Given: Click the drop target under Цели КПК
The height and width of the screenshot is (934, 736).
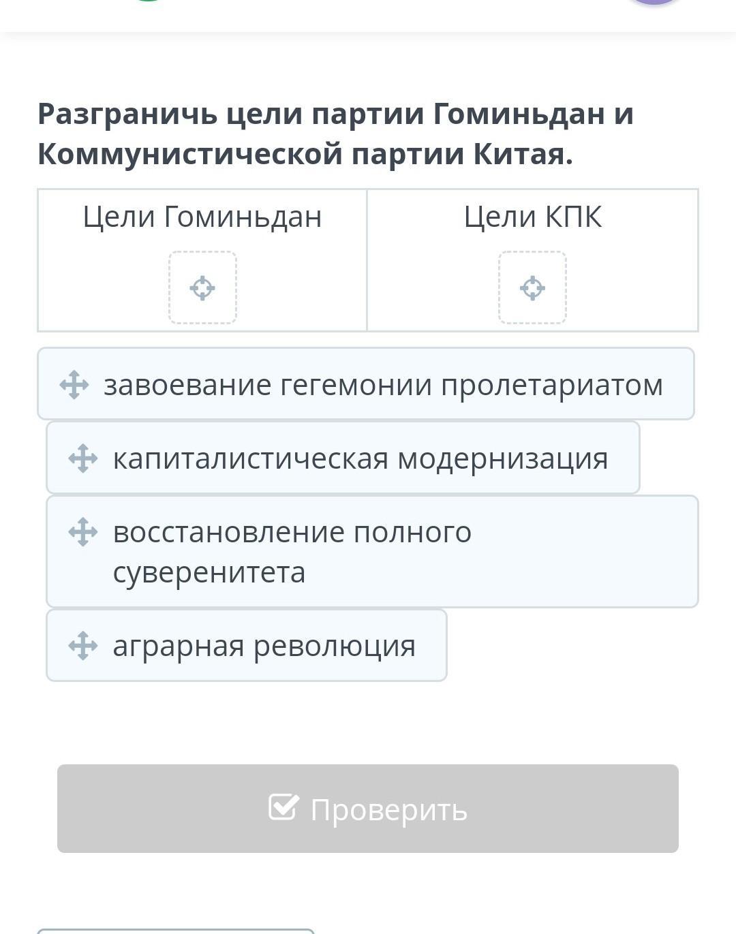Looking at the screenshot, I should coord(532,287).
